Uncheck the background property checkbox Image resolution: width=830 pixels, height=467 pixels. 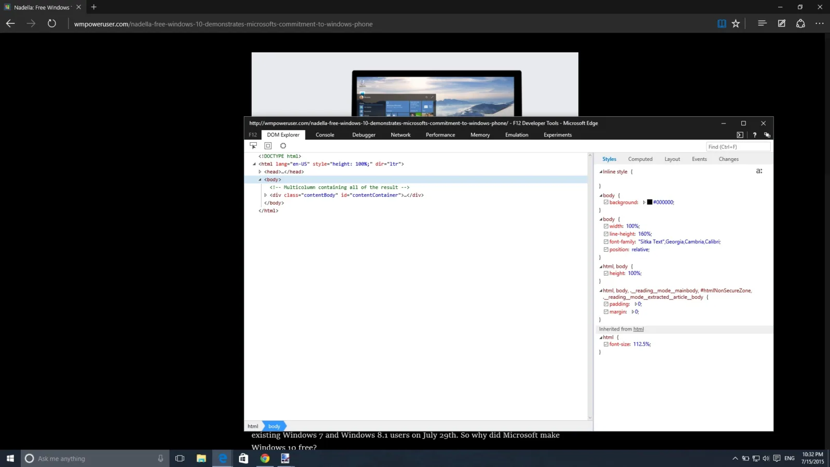606,202
